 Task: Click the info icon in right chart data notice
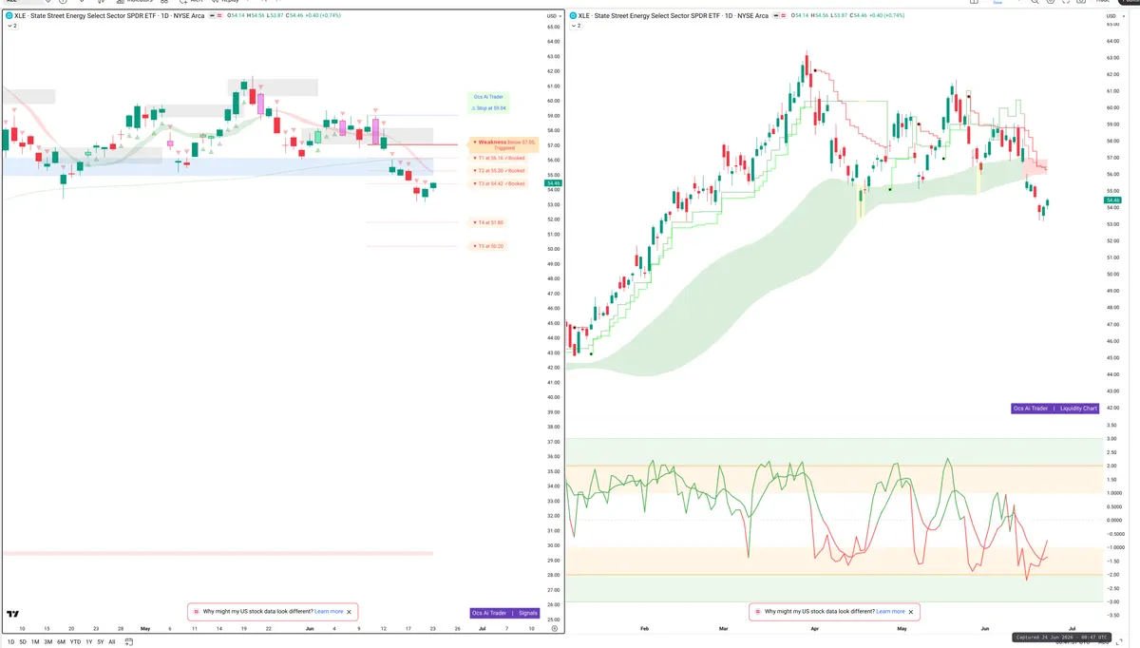point(758,612)
